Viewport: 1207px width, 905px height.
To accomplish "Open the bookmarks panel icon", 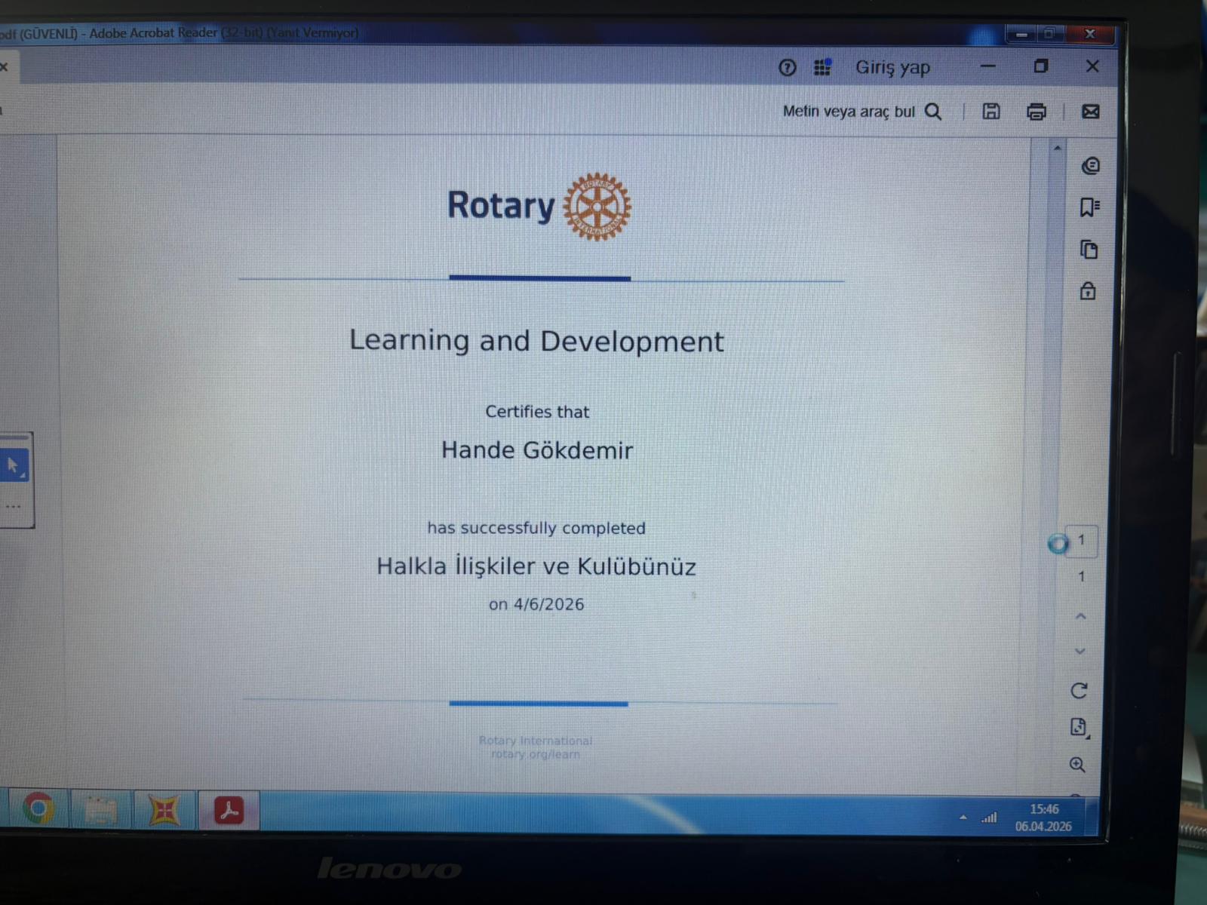I will pos(1089,207).
